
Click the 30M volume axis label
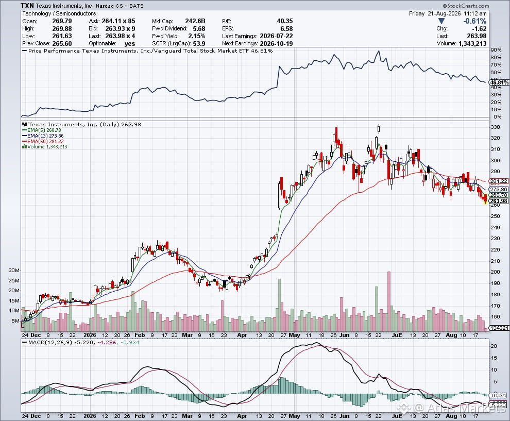[14, 271]
